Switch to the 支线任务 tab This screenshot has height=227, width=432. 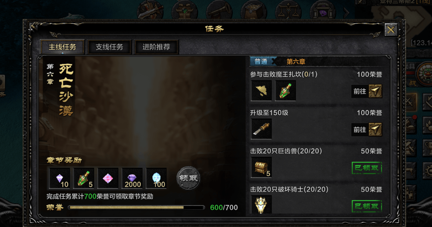[x=109, y=47]
